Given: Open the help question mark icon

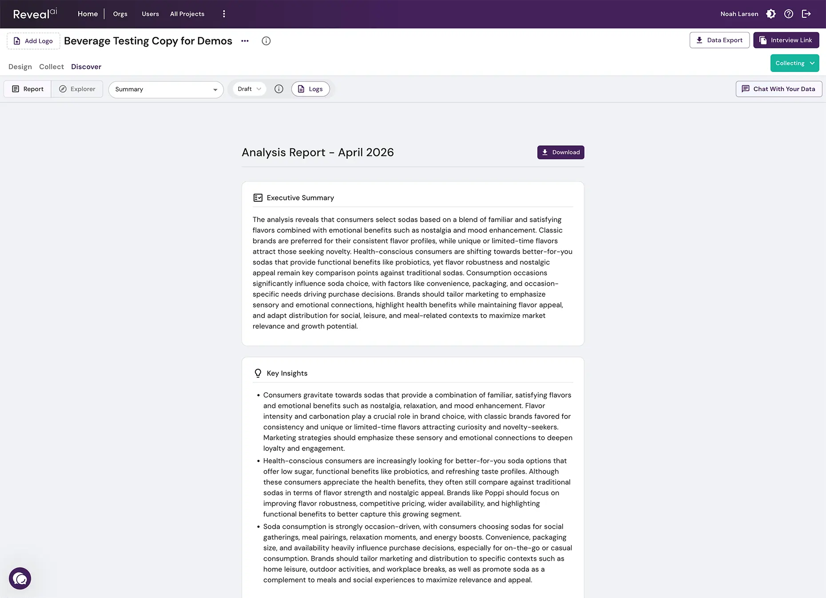Looking at the screenshot, I should (x=789, y=14).
